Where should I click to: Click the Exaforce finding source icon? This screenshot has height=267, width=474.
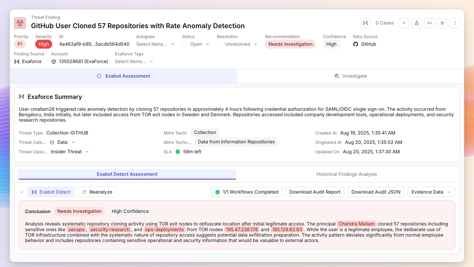[17, 61]
